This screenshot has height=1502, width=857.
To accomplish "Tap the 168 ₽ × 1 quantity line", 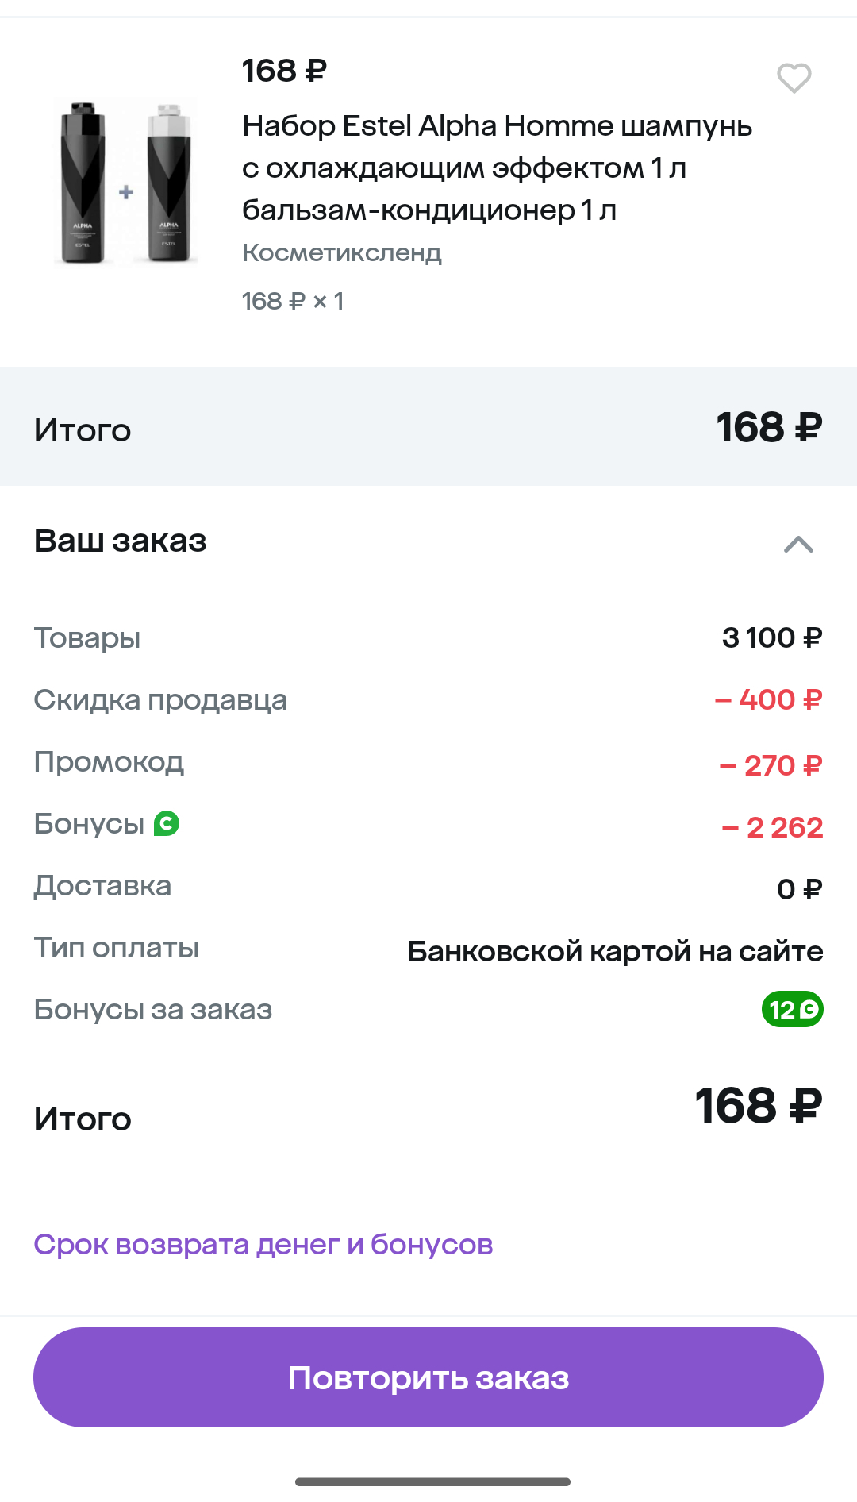I will tap(292, 301).
